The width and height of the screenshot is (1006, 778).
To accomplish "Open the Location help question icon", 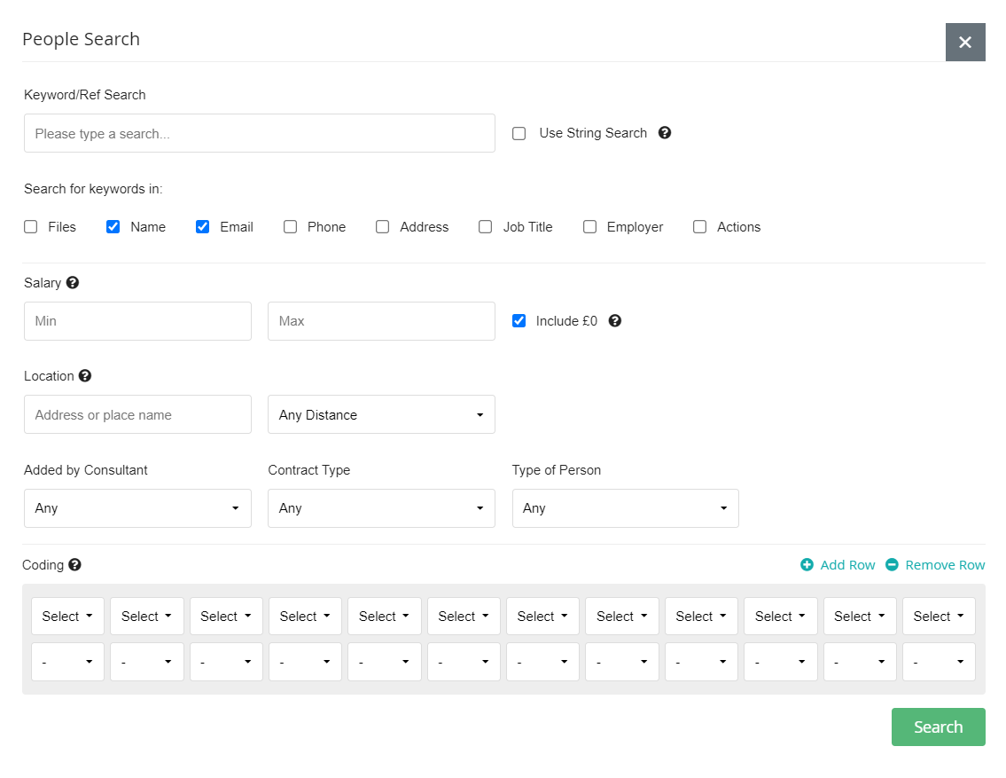I will point(85,376).
